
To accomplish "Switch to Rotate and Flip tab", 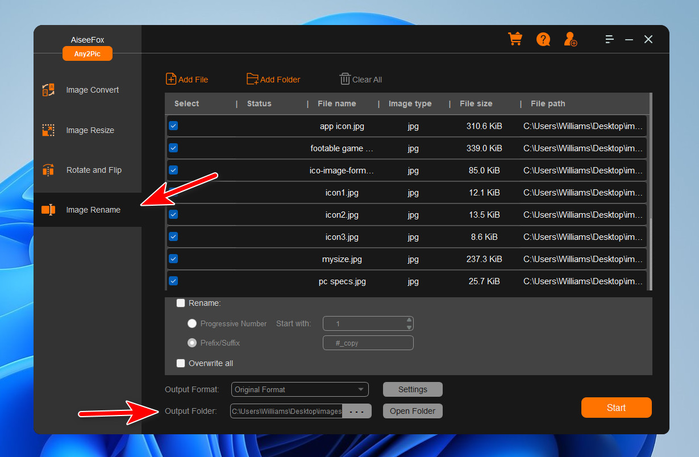I will tap(88, 170).
